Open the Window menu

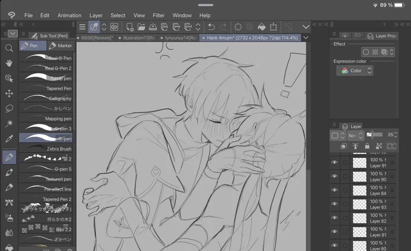pos(182,16)
